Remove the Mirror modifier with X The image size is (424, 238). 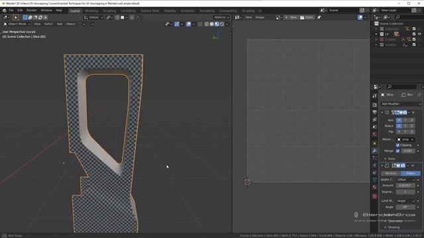click(x=413, y=112)
